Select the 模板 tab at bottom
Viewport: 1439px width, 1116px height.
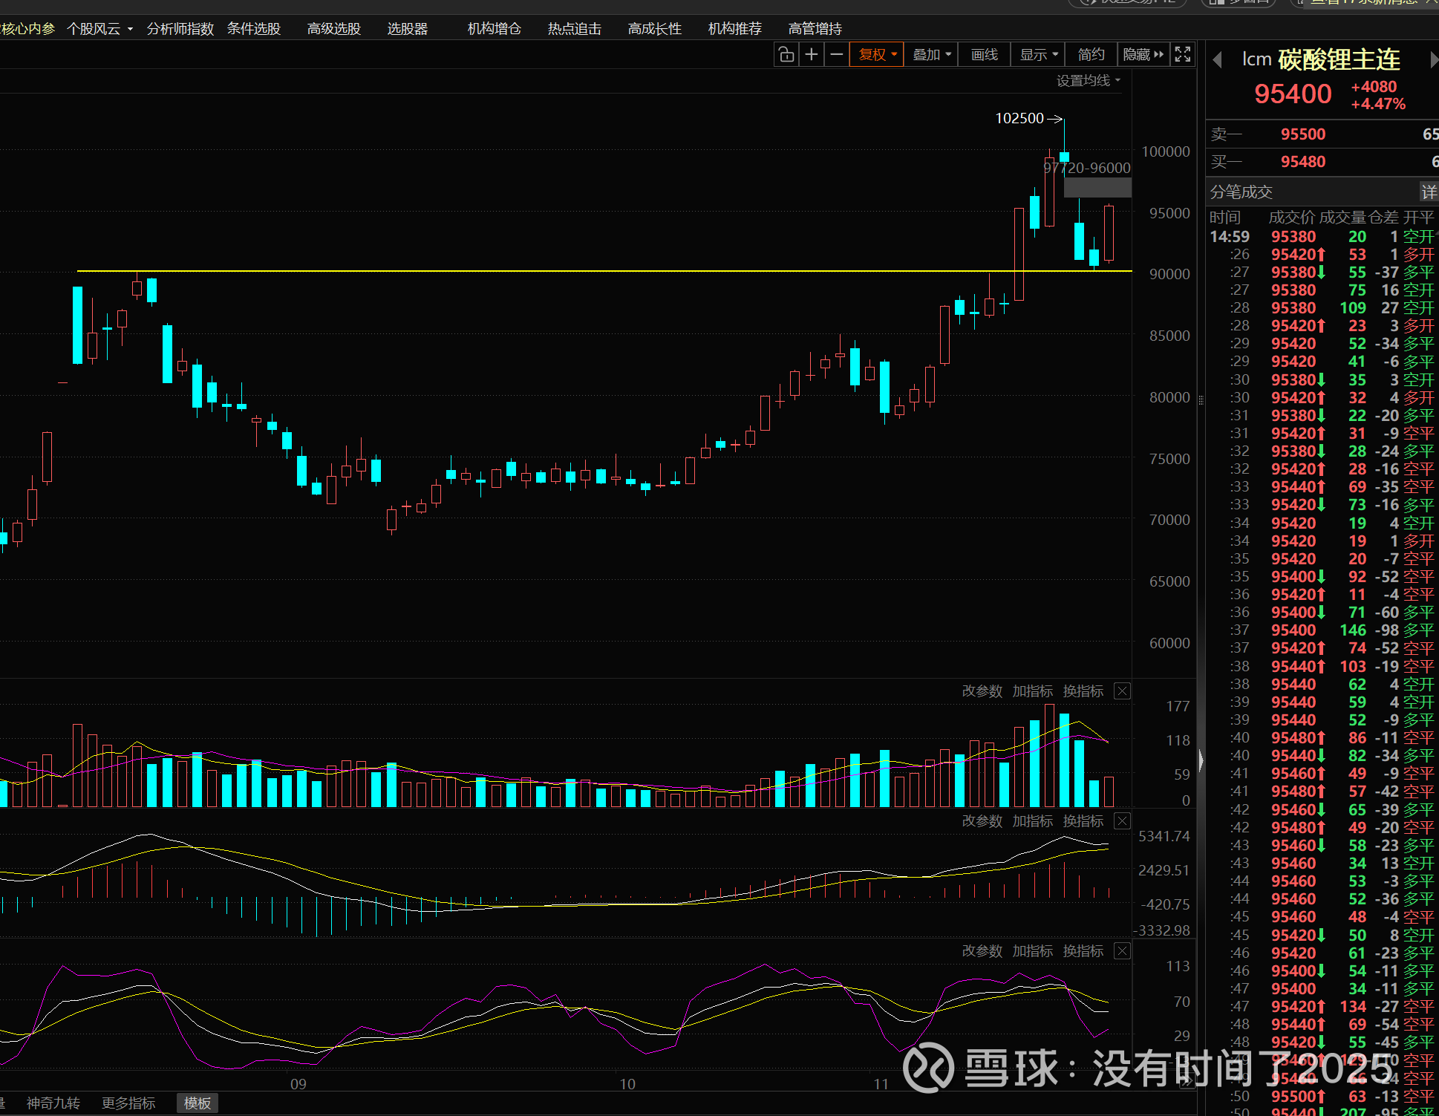click(198, 1103)
